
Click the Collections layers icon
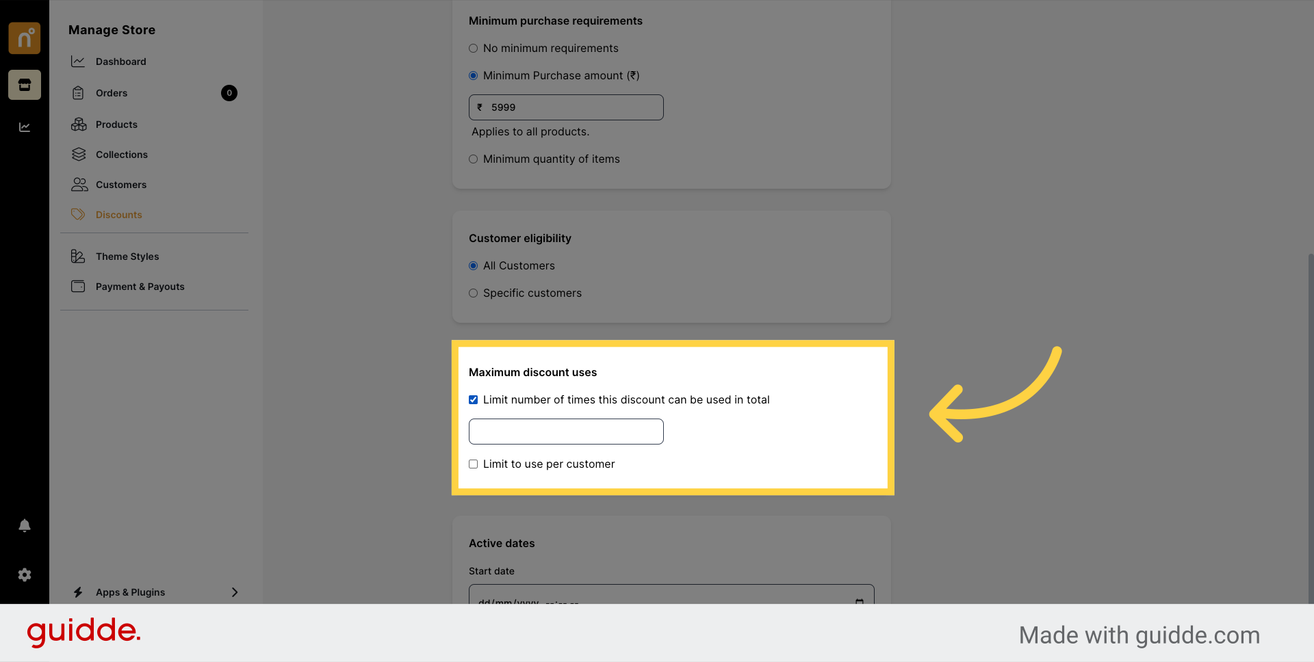coord(79,155)
